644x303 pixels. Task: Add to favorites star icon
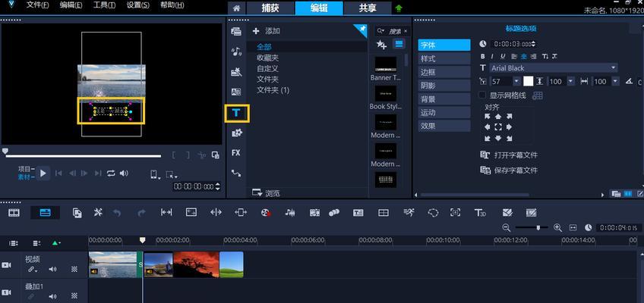381,45
